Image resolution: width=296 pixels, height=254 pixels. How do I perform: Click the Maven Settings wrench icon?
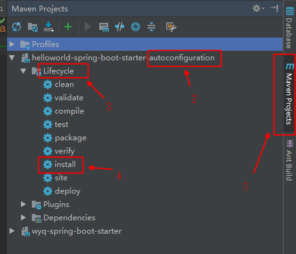pyautogui.click(x=171, y=27)
